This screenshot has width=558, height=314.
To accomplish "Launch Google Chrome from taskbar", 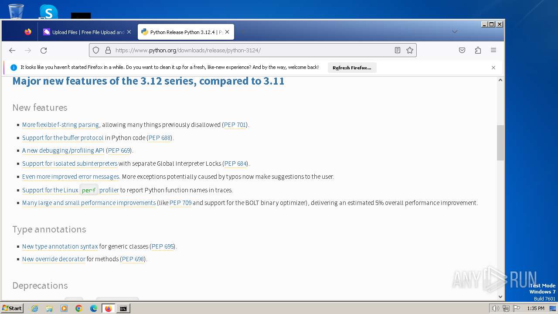I will pyautogui.click(x=79, y=308).
